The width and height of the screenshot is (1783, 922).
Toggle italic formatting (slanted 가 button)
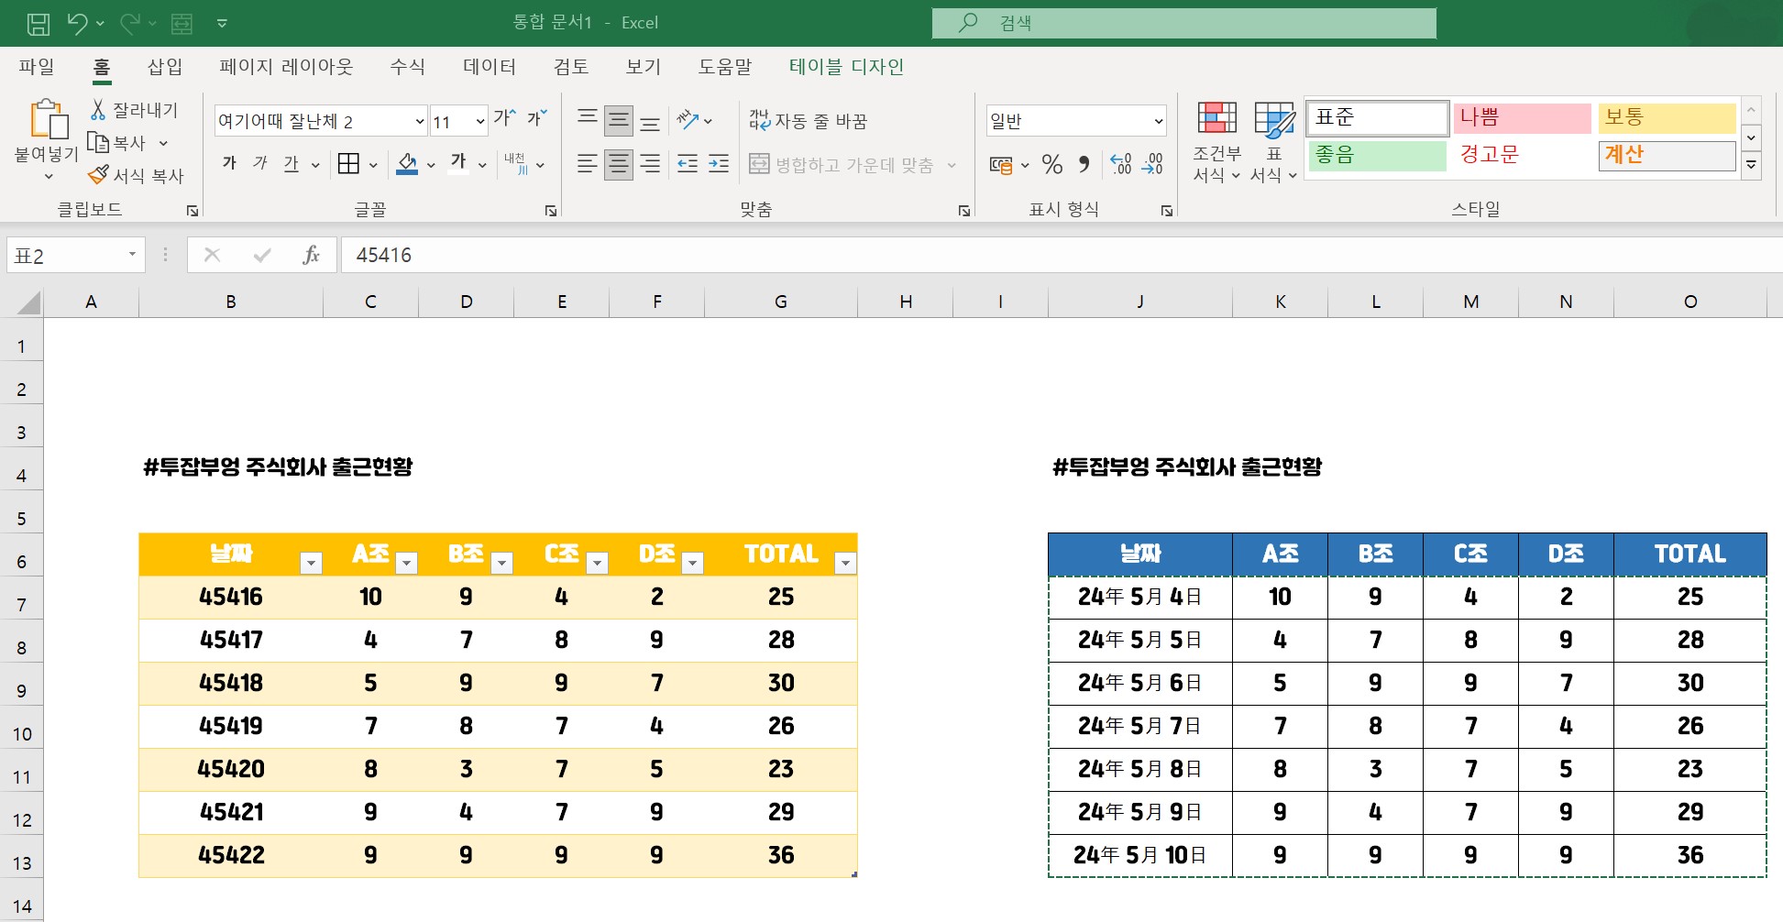pyautogui.click(x=260, y=163)
